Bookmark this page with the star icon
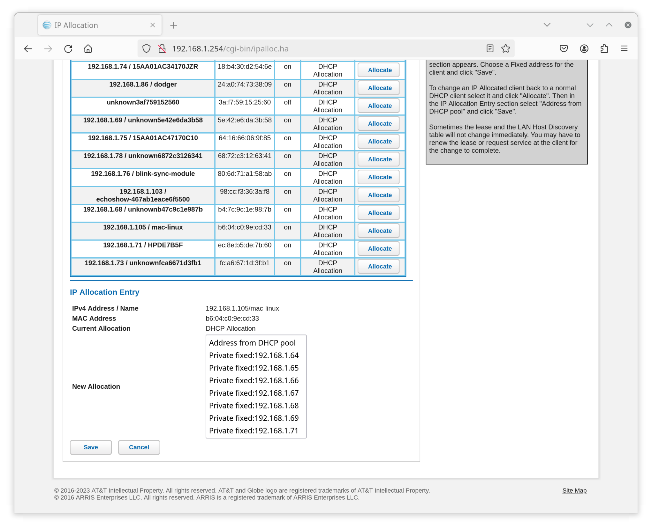Viewport: 652px width, 529px height. [x=505, y=48]
